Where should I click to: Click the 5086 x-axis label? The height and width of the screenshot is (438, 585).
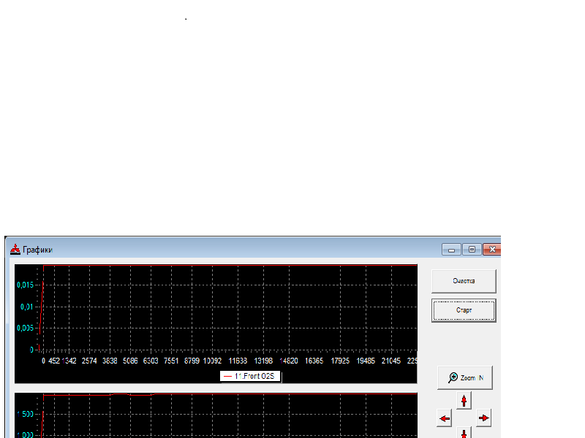click(130, 361)
